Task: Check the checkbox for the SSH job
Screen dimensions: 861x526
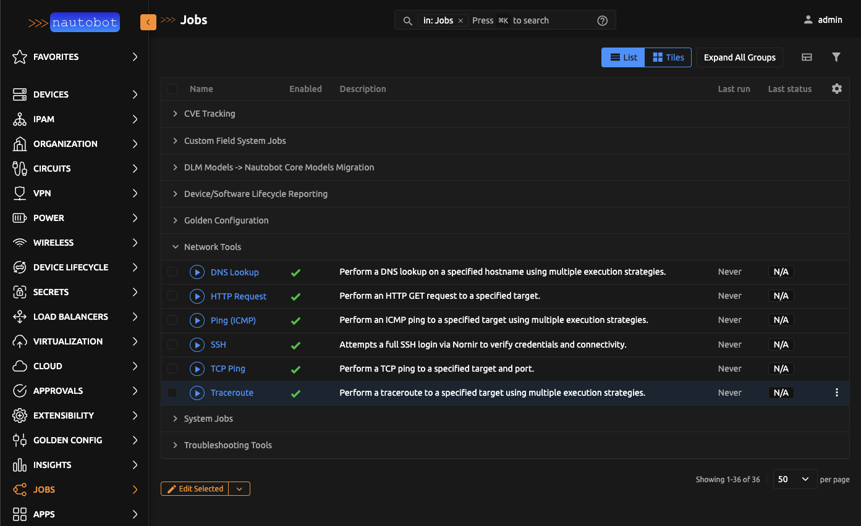Action: pyautogui.click(x=172, y=344)
